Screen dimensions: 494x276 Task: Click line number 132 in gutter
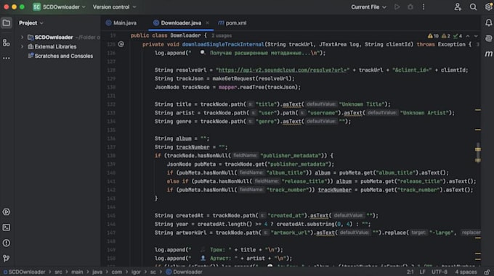coord(111,104)
